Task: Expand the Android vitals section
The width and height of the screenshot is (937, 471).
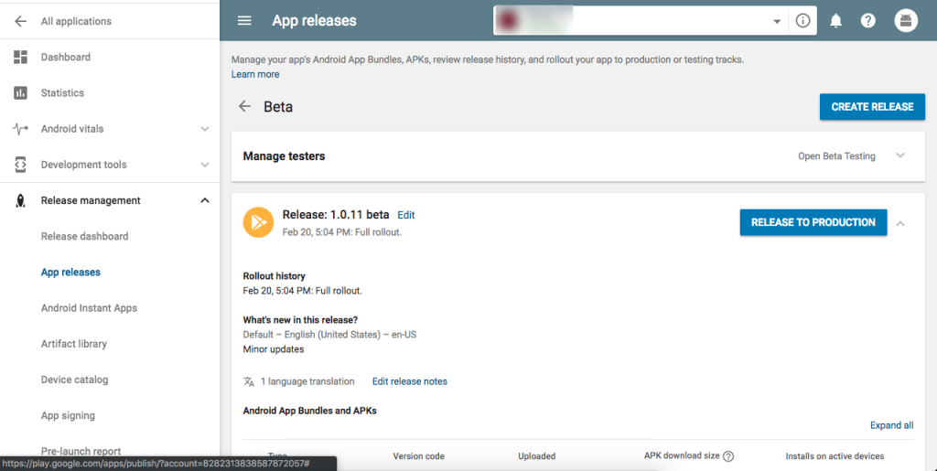Action: click(205, 129)
